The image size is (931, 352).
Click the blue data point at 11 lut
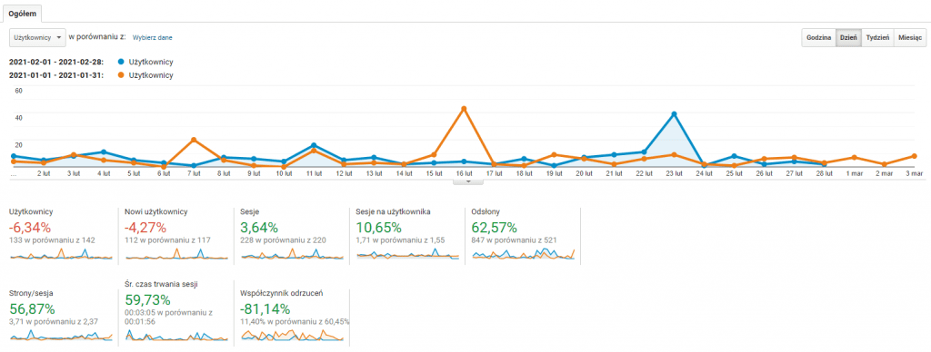[314, 145]
